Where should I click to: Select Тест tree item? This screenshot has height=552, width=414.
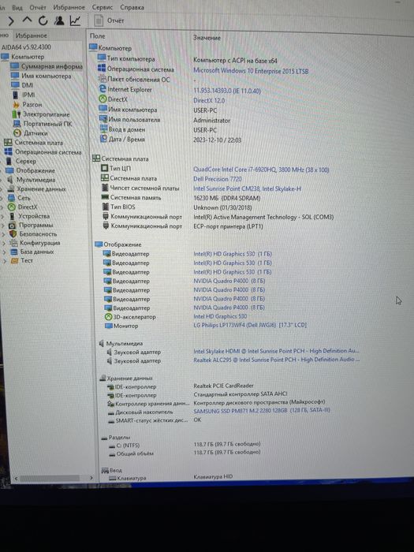coord(22,260)
